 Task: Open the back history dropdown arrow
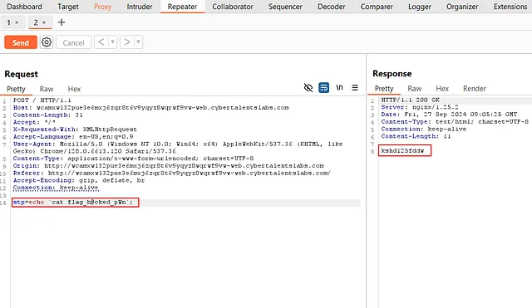(x=113, y=42)
